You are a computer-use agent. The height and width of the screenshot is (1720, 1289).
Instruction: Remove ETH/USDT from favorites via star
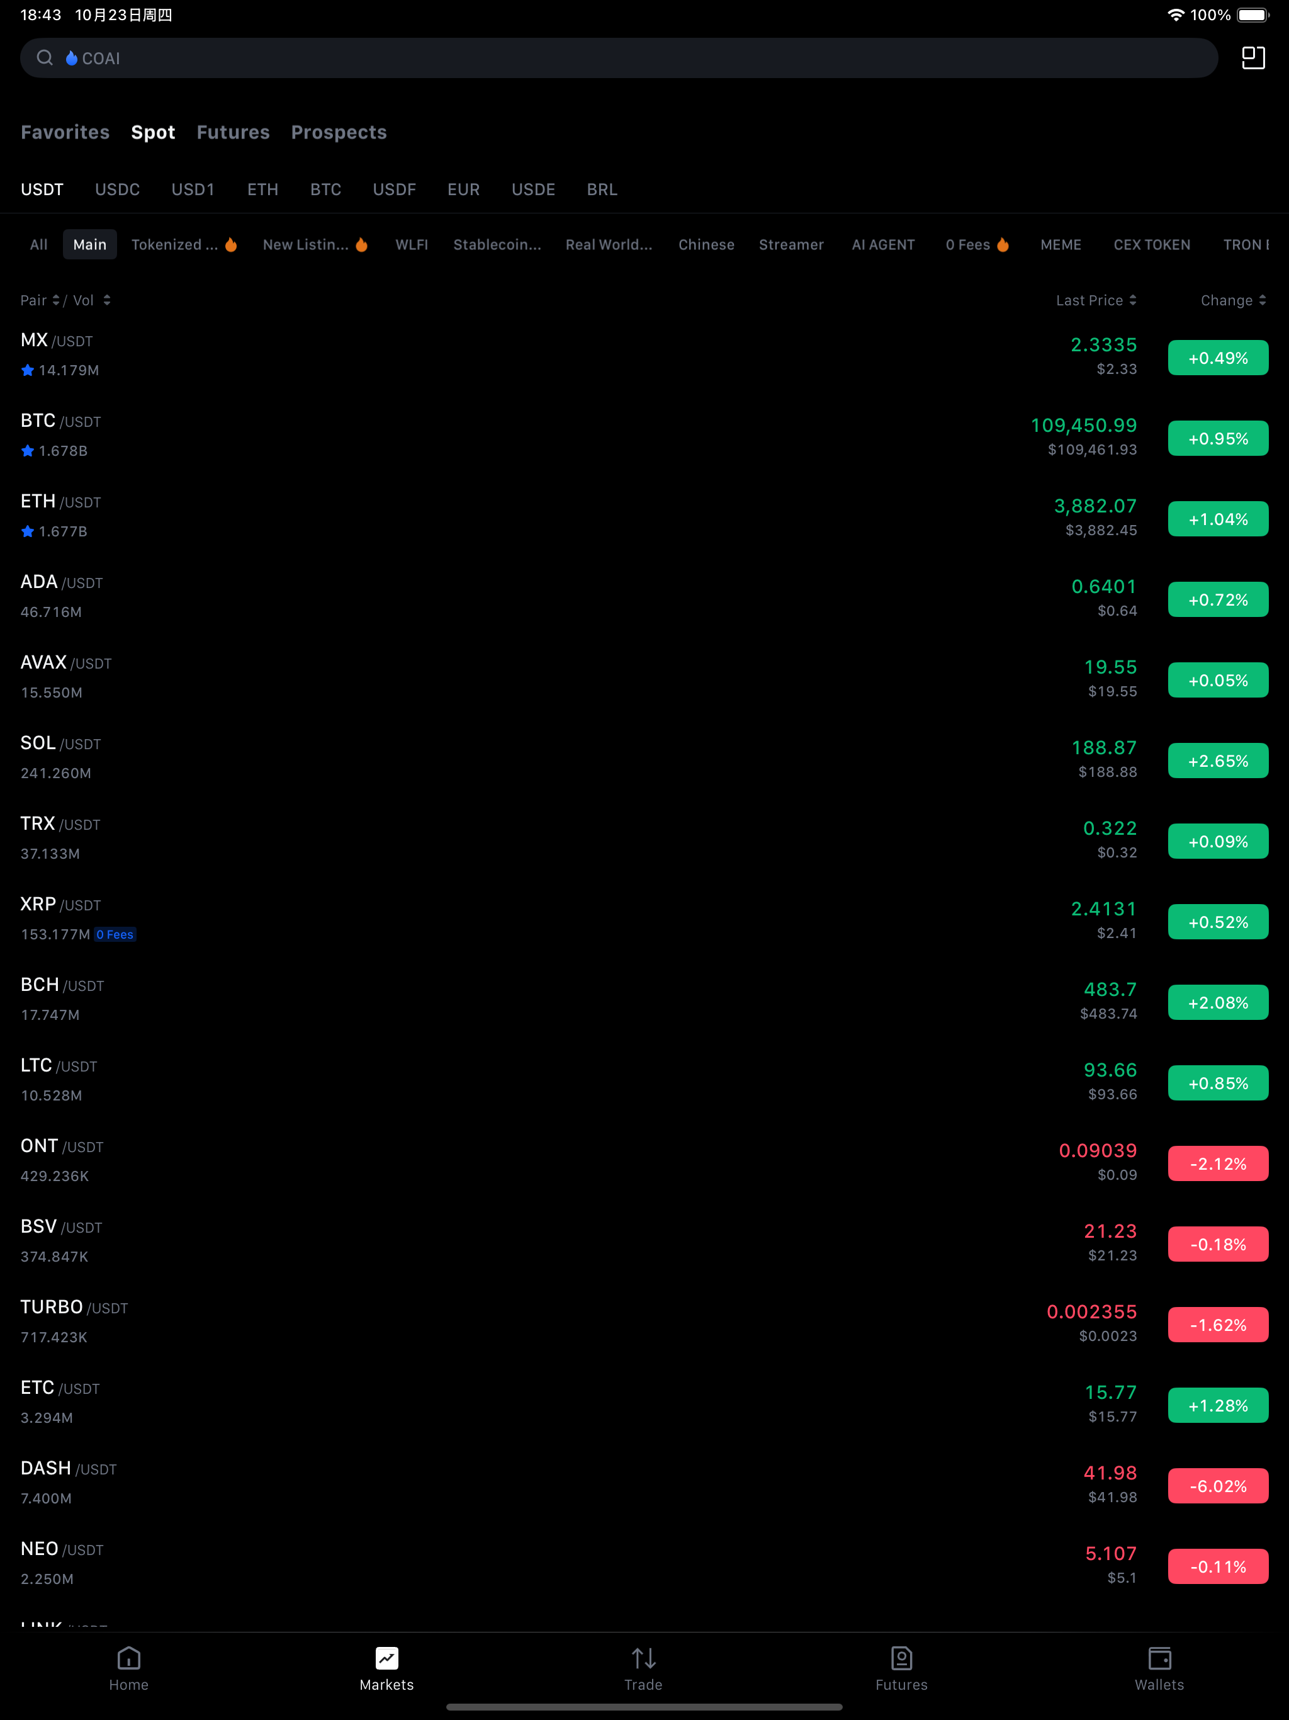[26, 532]
